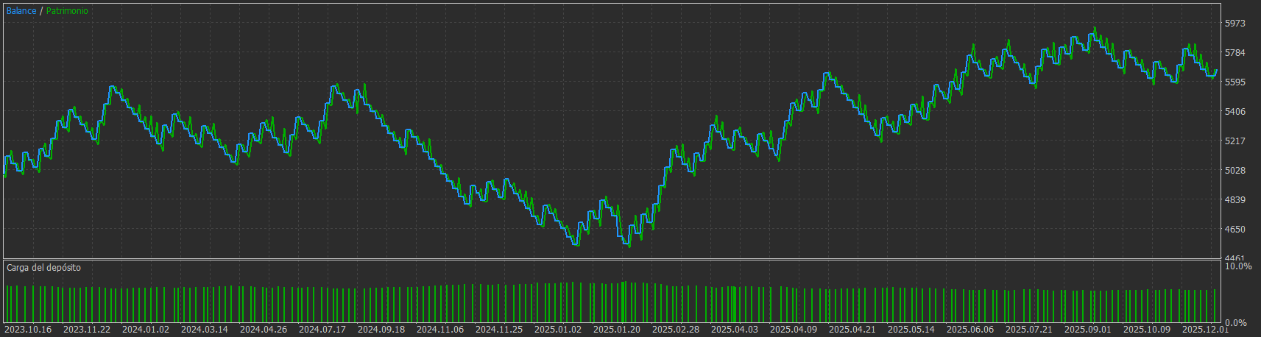Click the 5217 axis value
The width and height of the screenshot is (1261, 337).
(1235, 141)
